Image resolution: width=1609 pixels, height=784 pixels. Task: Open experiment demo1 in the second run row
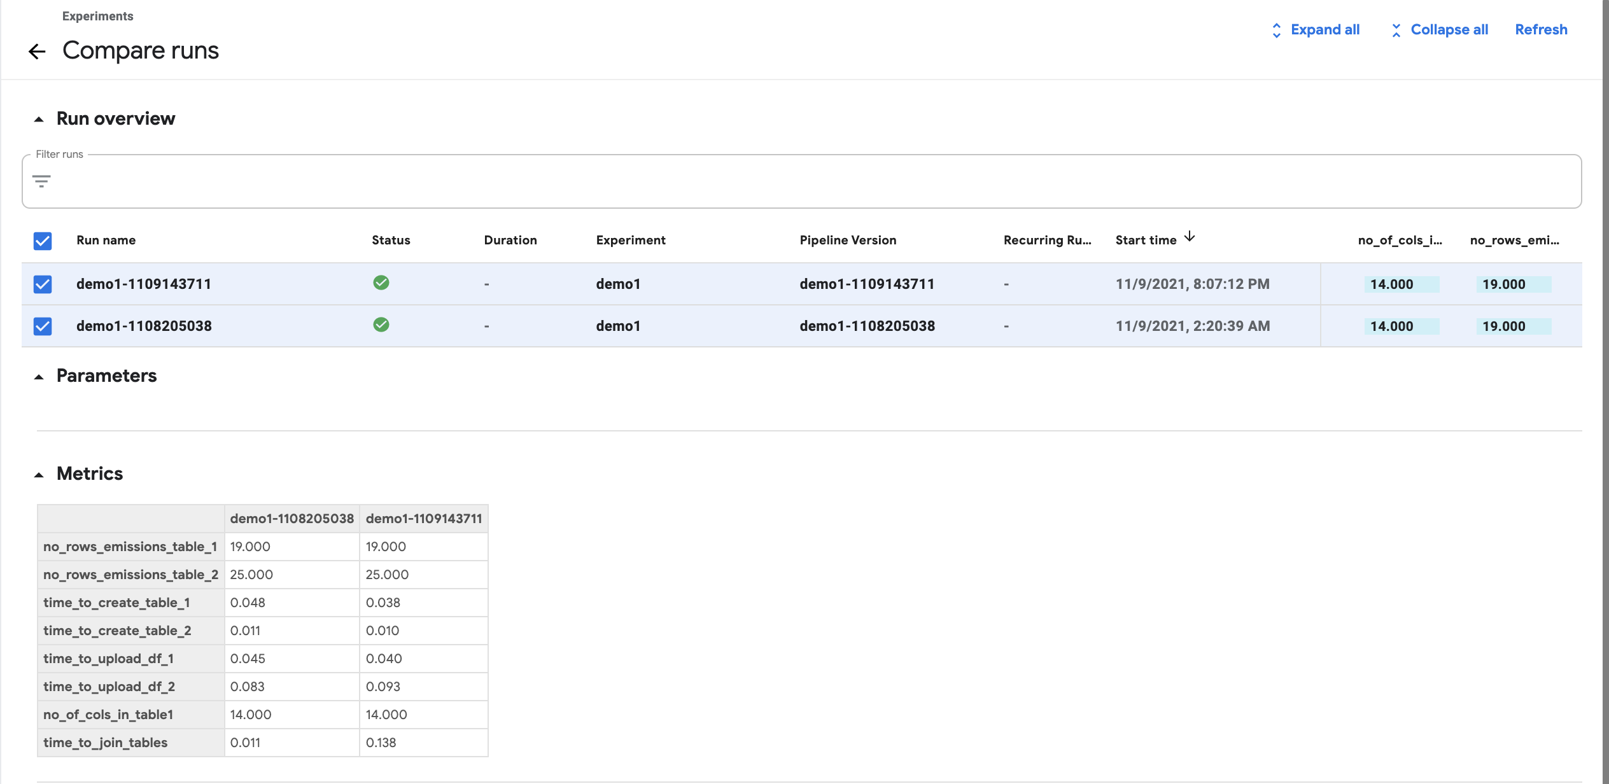pos(618,326)
